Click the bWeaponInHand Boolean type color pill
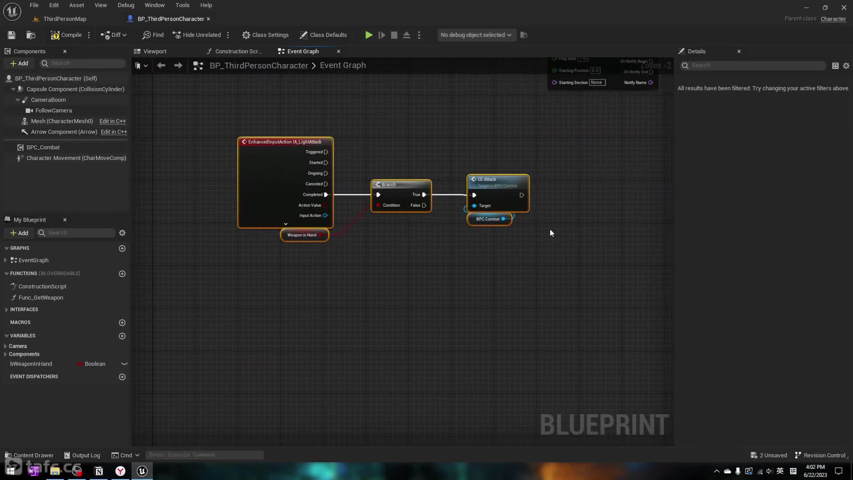Viewport: 853px width, 480px height. point(80,364)
